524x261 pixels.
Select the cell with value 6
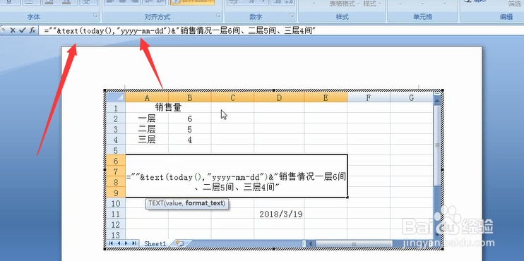190,119
